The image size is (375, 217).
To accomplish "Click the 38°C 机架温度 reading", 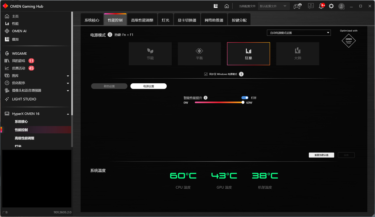I will (x=265, y=176).
